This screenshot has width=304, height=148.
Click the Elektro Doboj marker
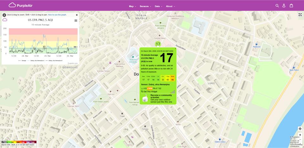[220, 139]
